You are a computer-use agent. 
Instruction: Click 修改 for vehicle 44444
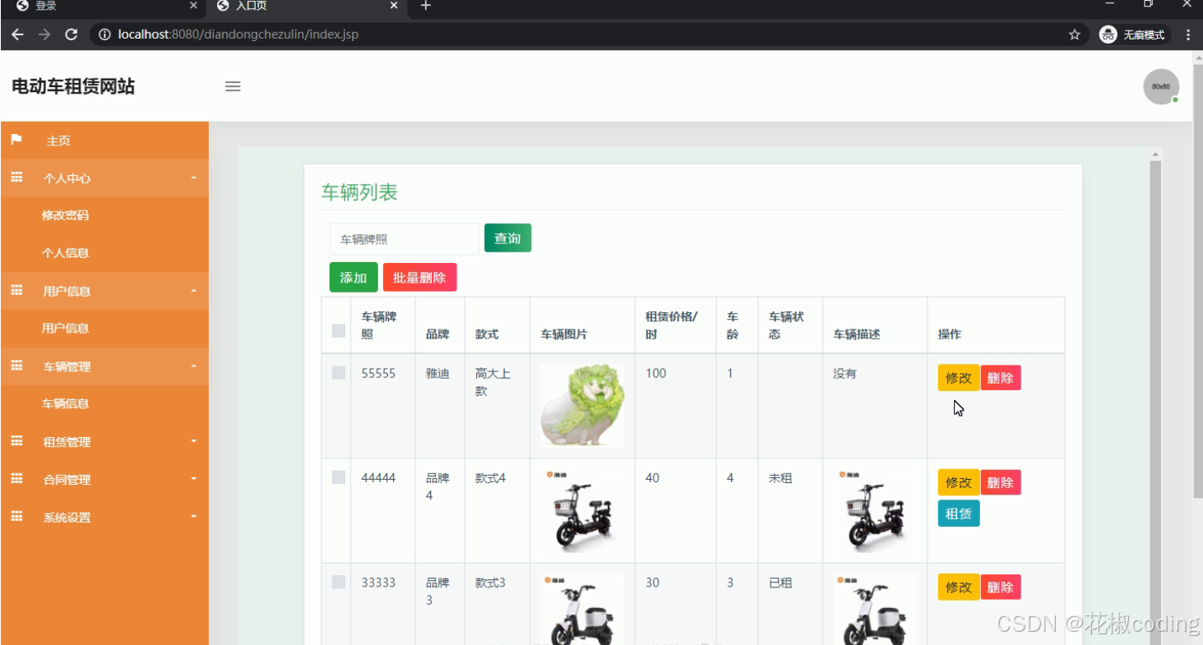click(x=959, y=482)
